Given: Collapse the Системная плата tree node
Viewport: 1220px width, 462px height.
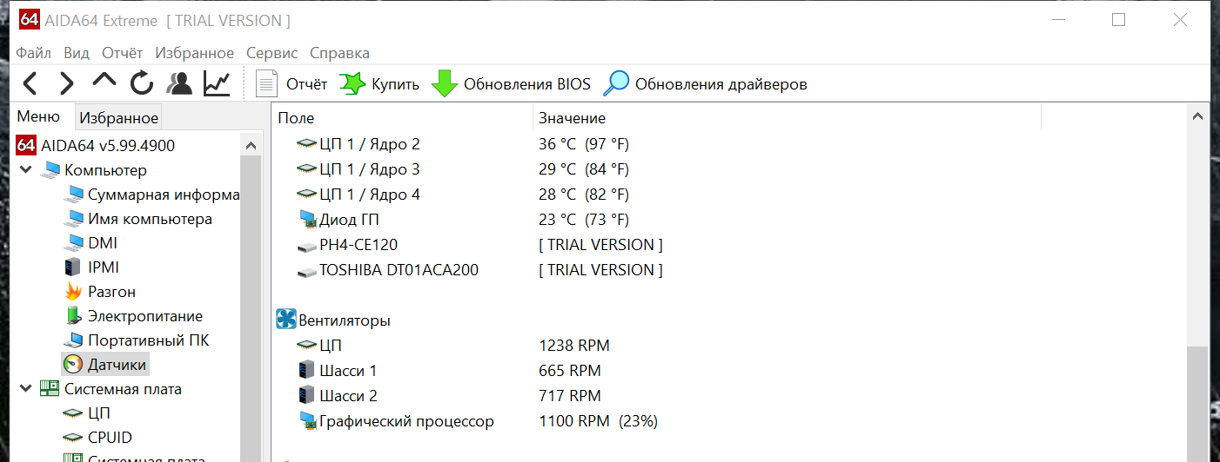Looking at the screenshot, I should (x=25, y=388).
